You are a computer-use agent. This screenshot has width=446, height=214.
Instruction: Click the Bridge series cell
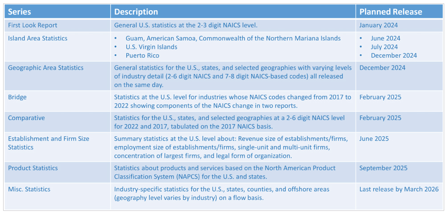click(x=58, y=101)
